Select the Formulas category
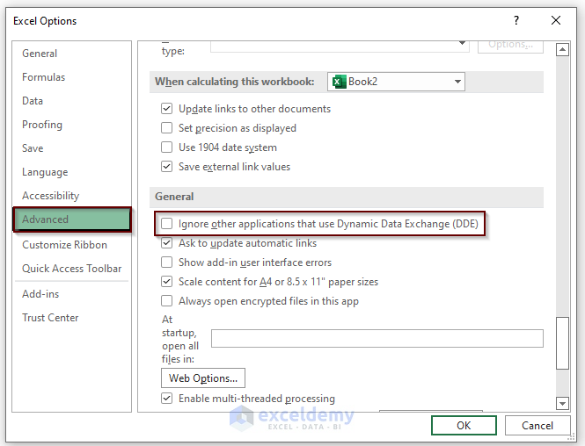585x446 pixels. (44, 77)
